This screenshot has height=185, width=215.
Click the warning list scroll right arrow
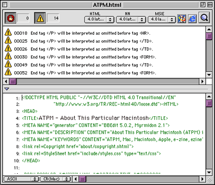(203, 81)
